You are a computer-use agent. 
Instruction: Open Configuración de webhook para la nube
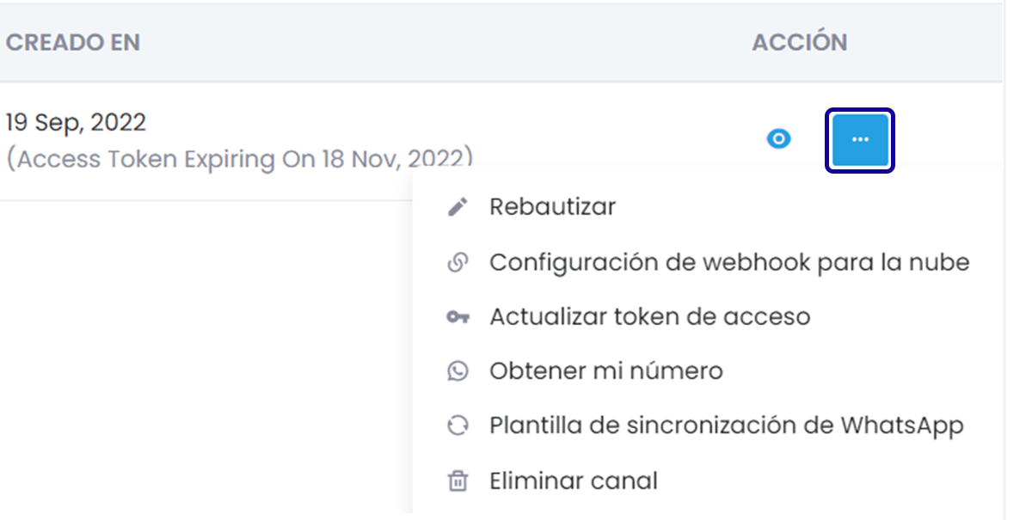click(x=729, y=262)
